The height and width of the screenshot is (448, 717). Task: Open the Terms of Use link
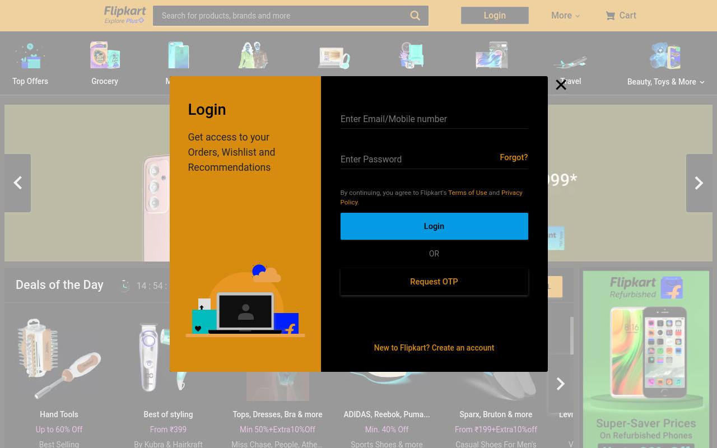coord(467,193)
